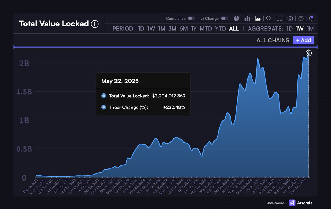The image size is (331, 209).
Task: Set the period to 1Y
Action: tap(194, 29)
